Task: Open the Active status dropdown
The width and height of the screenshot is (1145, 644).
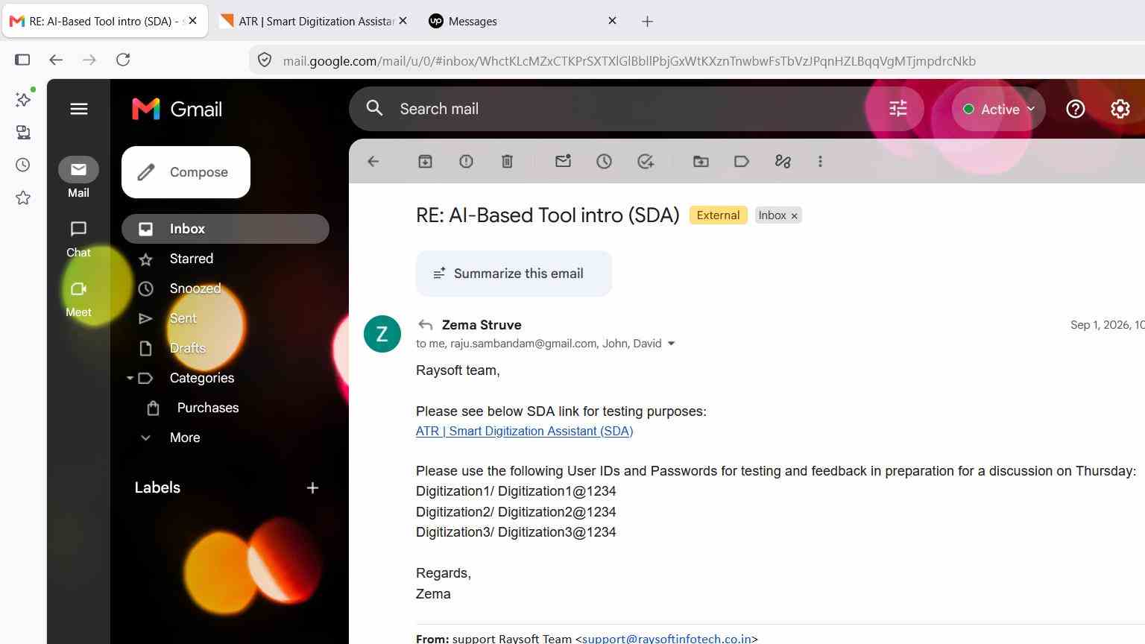Action: [x=998, y=109]
